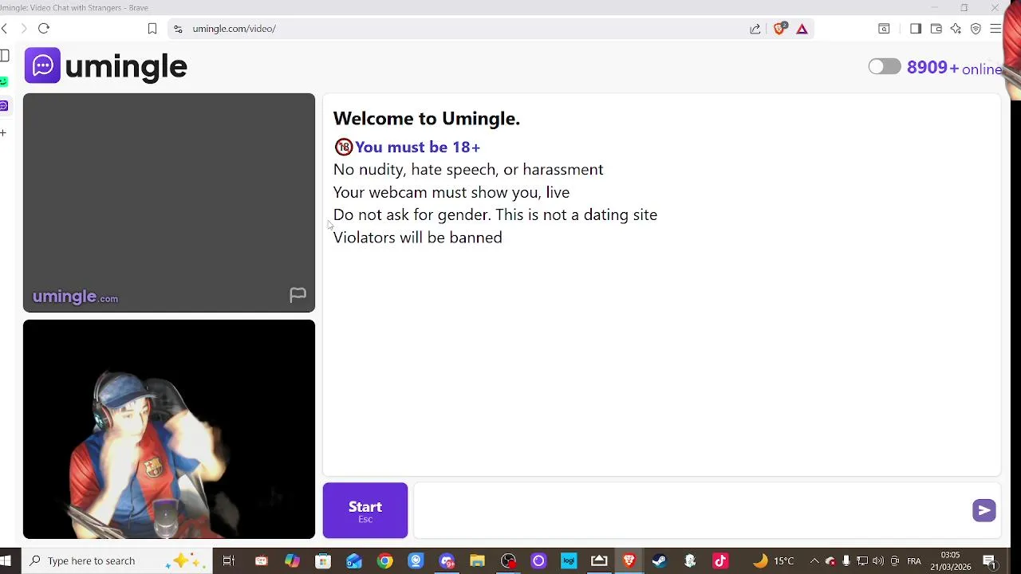Reload the page
Viewport: 1021px width, 574px height.
(x=44, y=29)
